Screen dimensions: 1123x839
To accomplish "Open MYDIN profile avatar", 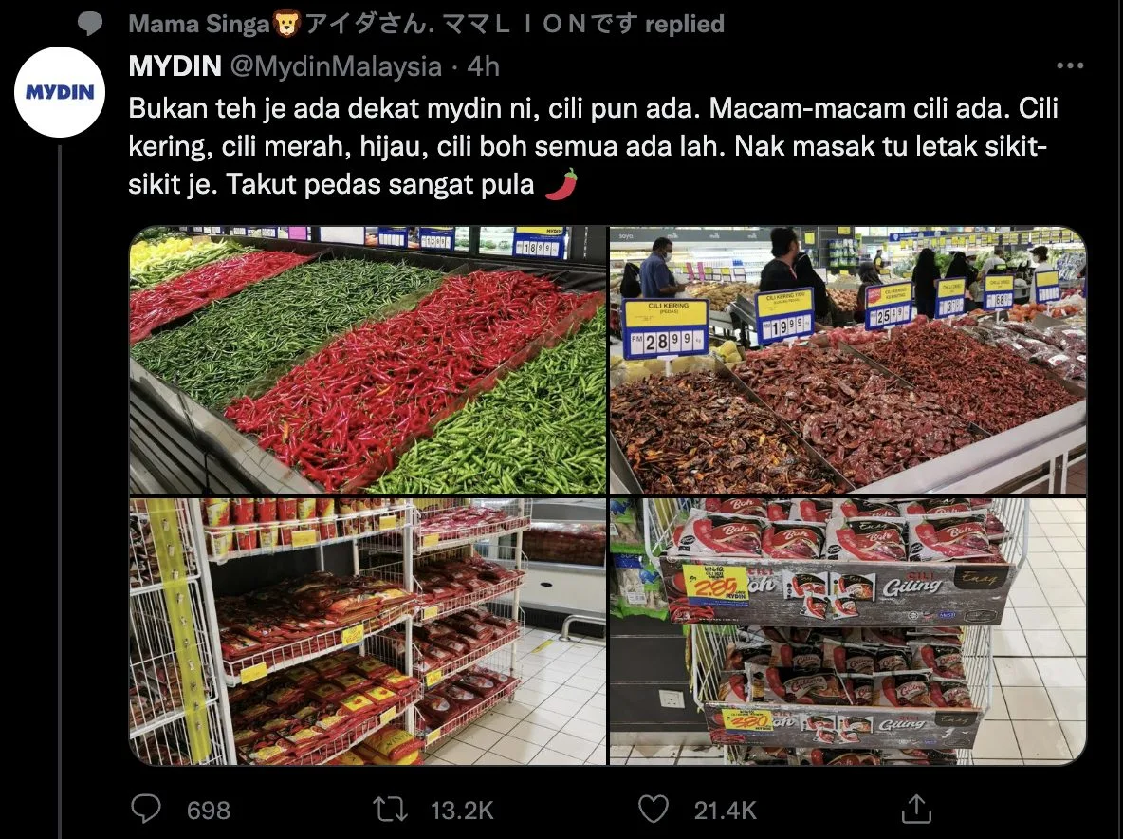I will [60, 92].
